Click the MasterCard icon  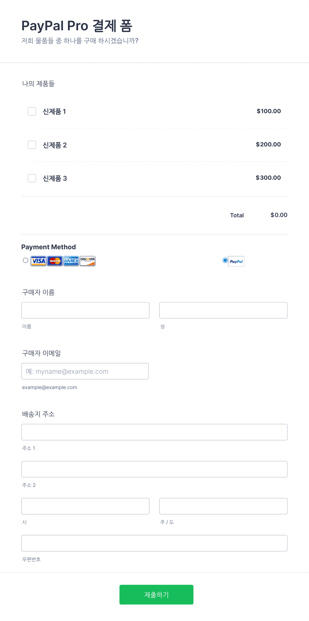pyautogui.click(x=54, y=261)
